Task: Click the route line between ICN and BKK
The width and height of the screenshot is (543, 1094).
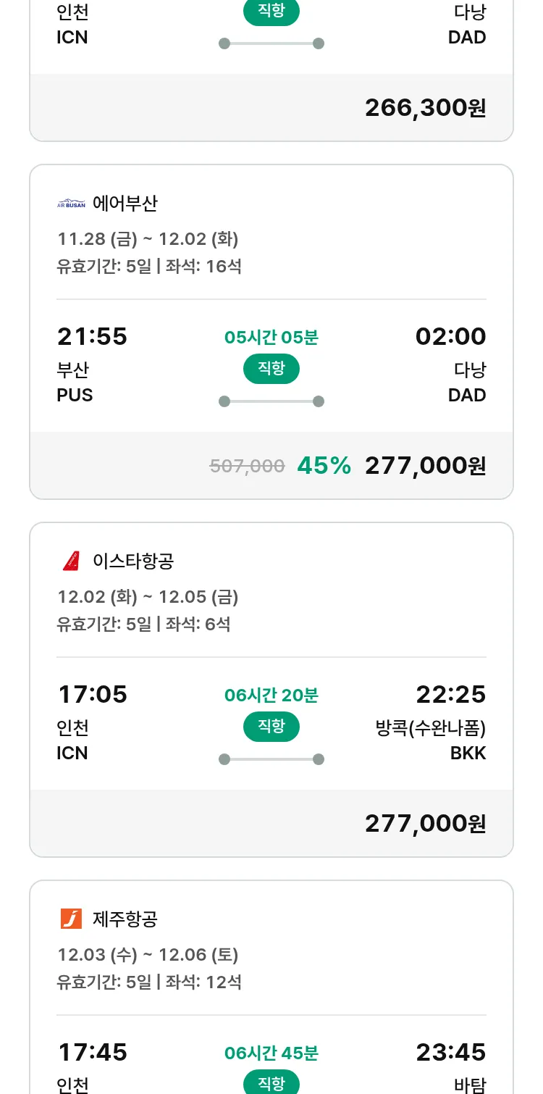Action: click(271, 759)
